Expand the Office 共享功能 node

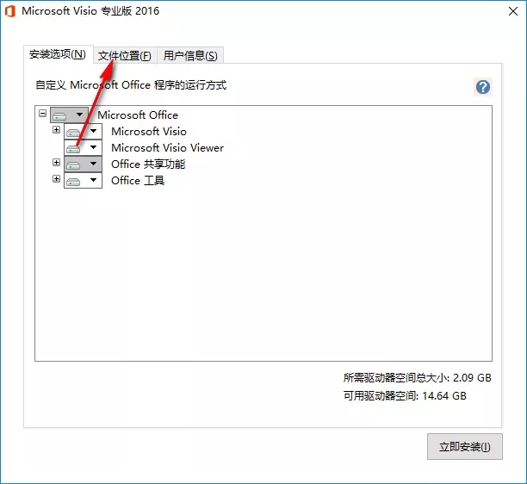(56, 163)
